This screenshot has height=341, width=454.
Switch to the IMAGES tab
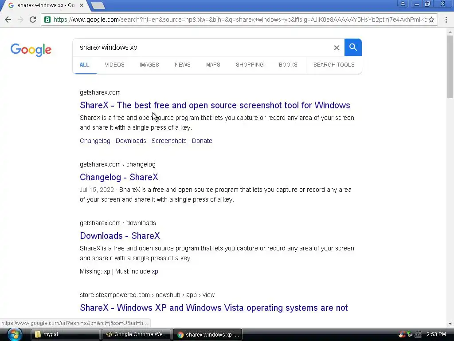149,65
